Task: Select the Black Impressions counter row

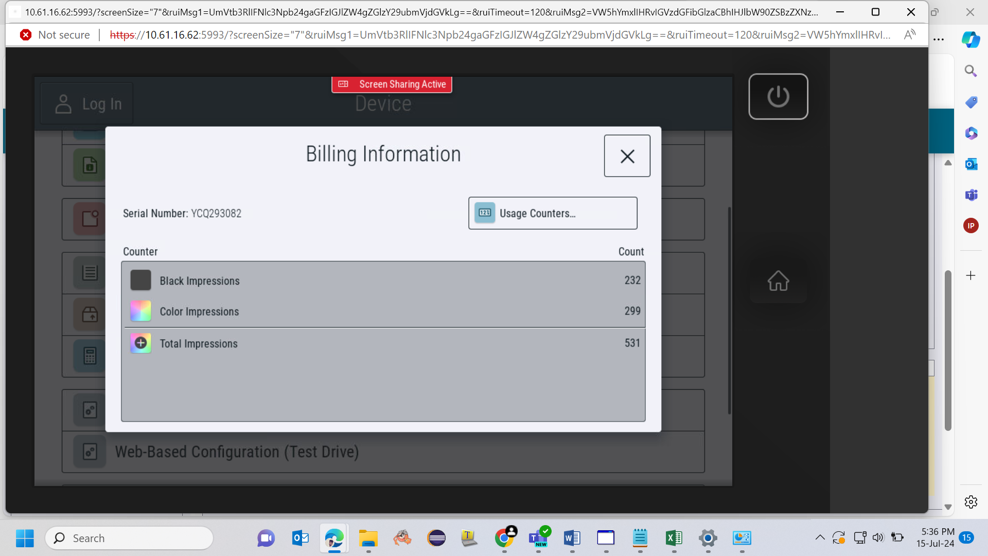Action: pyautogui.click(x=383, y=281)
